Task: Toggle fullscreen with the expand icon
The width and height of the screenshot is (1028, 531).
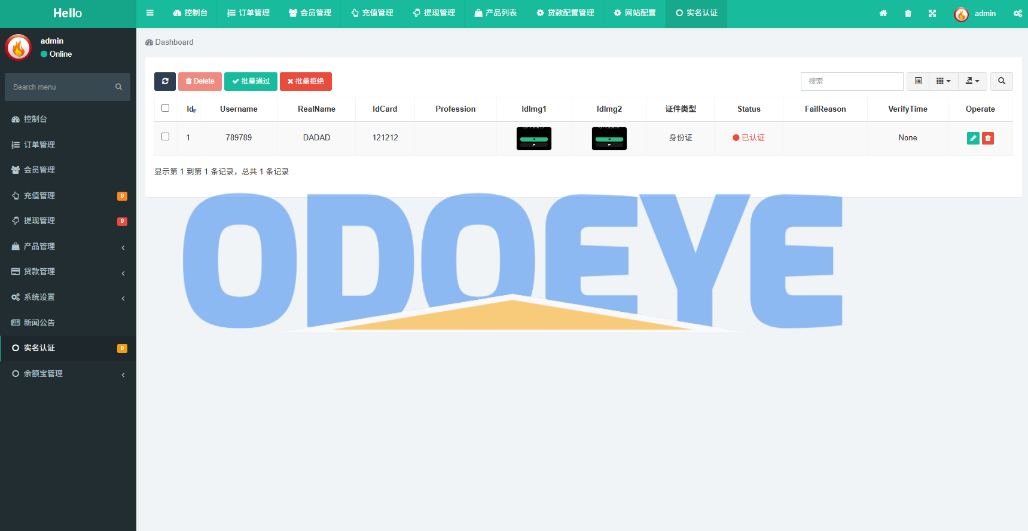Action: point(932,13)
